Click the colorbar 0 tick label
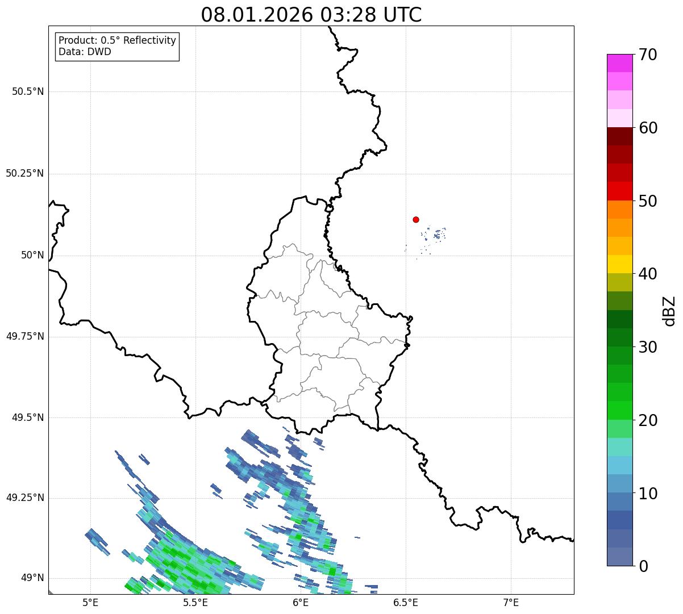683x614 pixels. coord(643,566)
